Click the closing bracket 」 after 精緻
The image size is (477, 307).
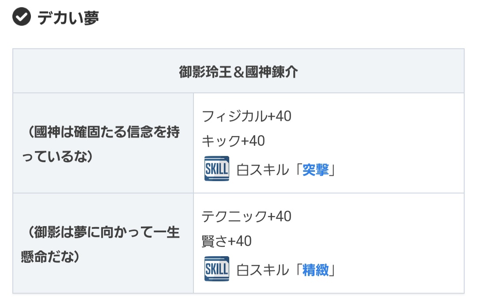[333, 270]
